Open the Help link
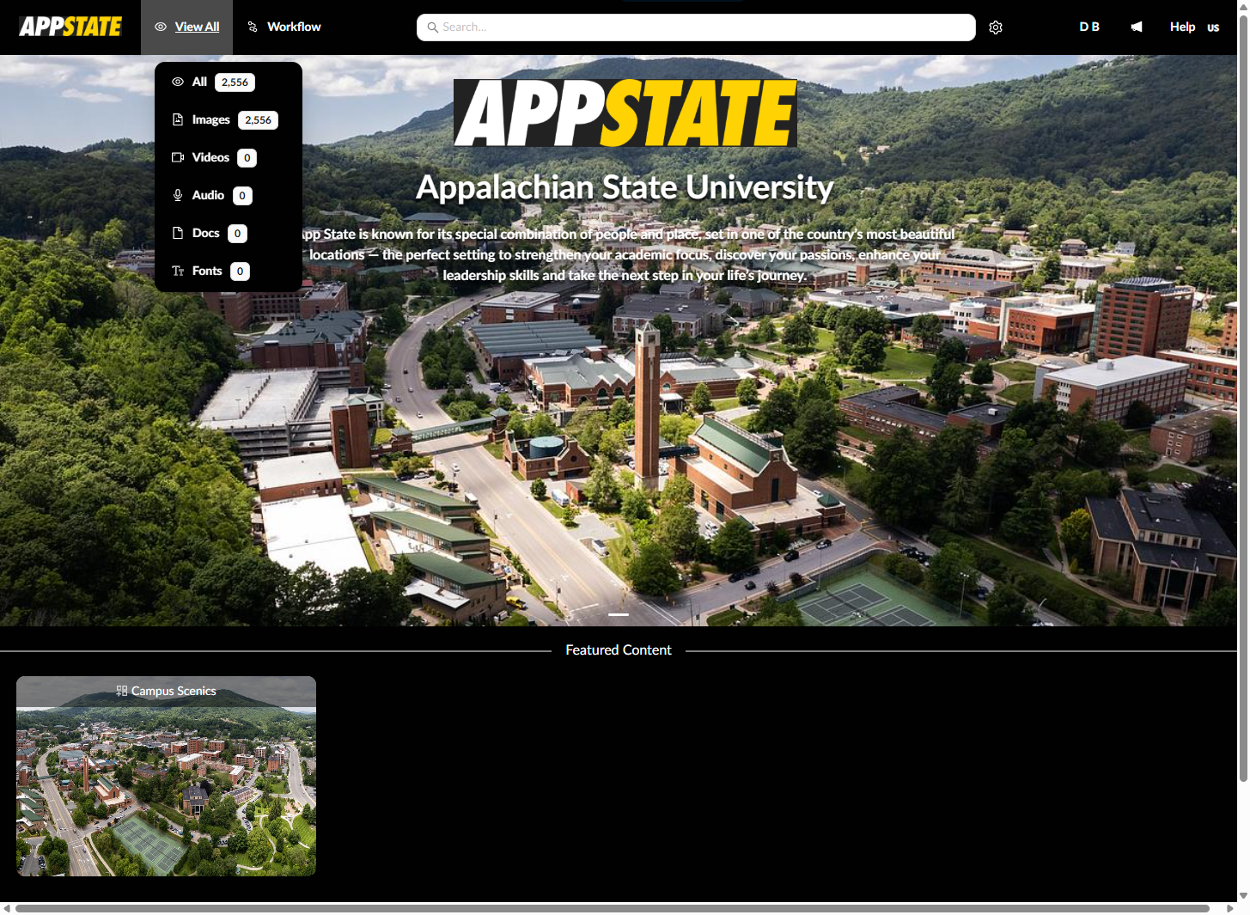 1182,27
